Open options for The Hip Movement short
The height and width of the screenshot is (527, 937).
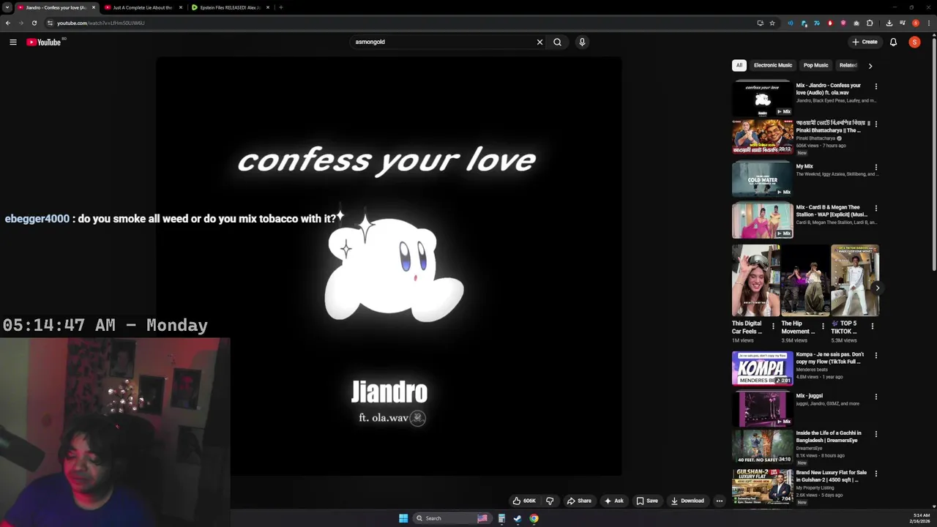823,326
